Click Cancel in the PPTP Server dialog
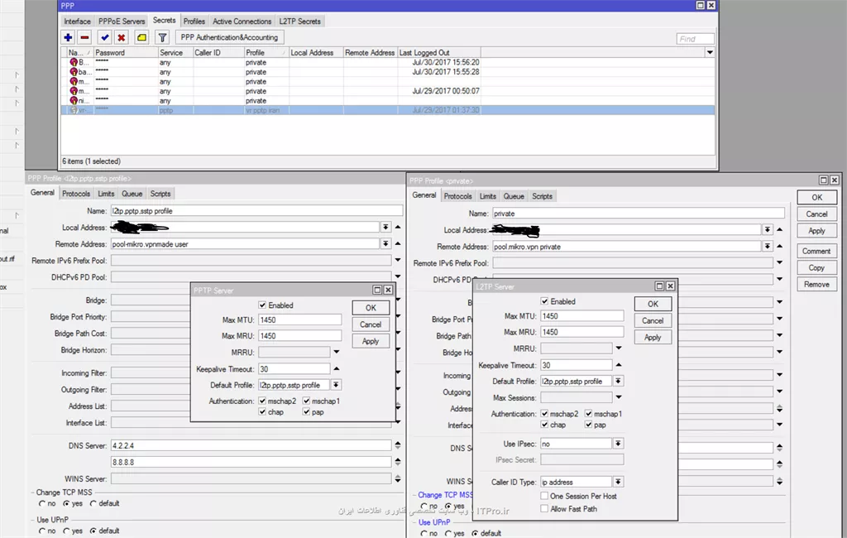The height and width of the screenshot is (538, 847). [371, 324]
